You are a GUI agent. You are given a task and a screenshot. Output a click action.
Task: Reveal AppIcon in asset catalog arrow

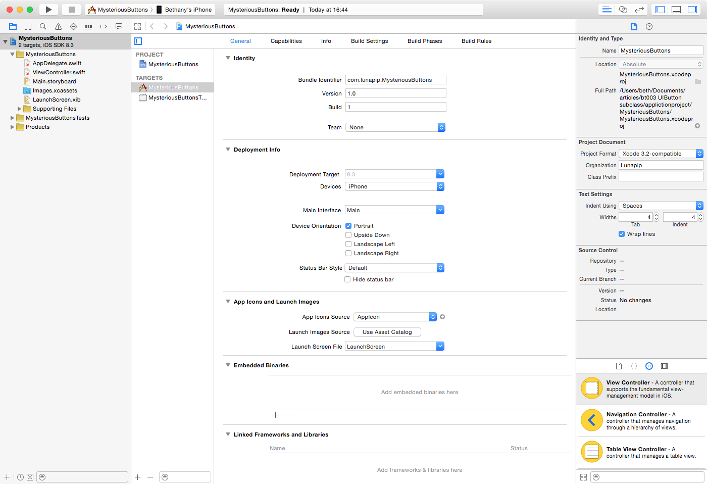click(x=442, y=317)
